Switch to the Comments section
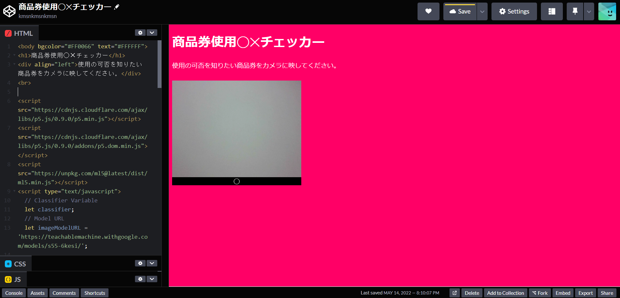 64,293
